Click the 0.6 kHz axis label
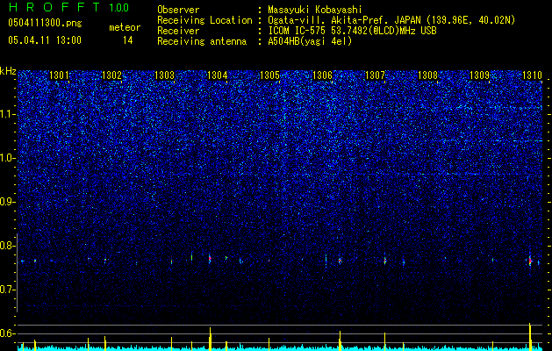Screen dimensions: 552x351 coord(7,333)
